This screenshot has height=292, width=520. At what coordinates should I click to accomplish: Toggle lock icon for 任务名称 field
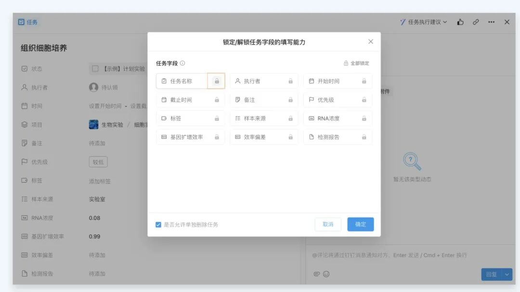[x=217, y=81]
